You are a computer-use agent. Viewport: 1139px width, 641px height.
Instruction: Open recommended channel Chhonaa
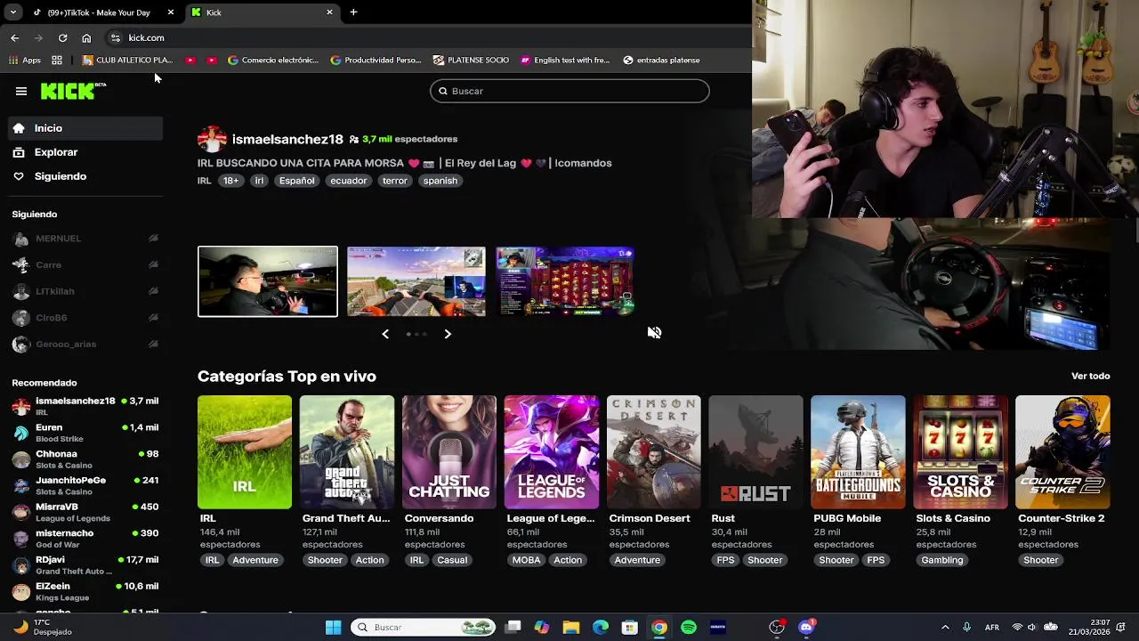click(86, 459)
